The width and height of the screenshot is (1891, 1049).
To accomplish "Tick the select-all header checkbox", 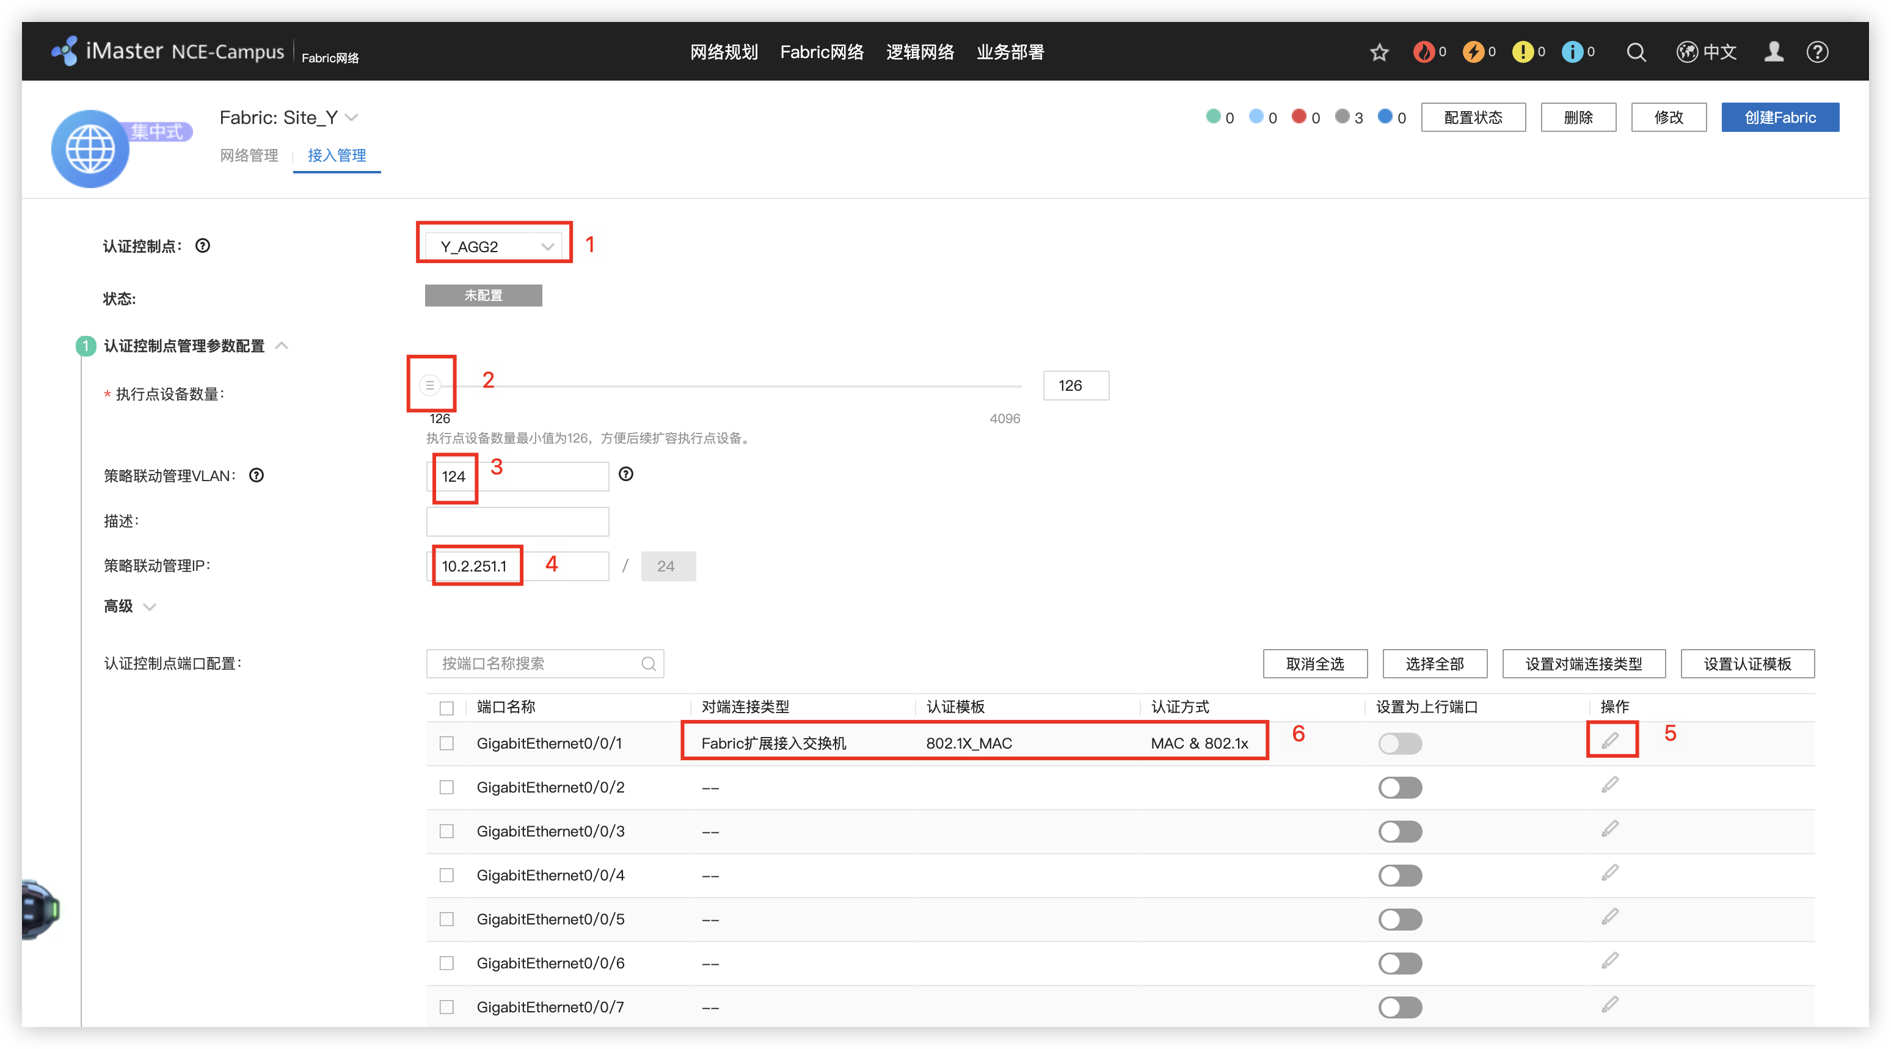I will [x=446, y=708].
